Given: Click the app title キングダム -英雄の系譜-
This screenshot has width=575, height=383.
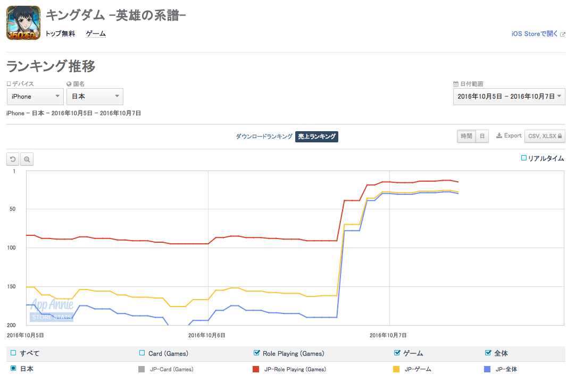Looking at the screenshot, I should tap(116, 15).
